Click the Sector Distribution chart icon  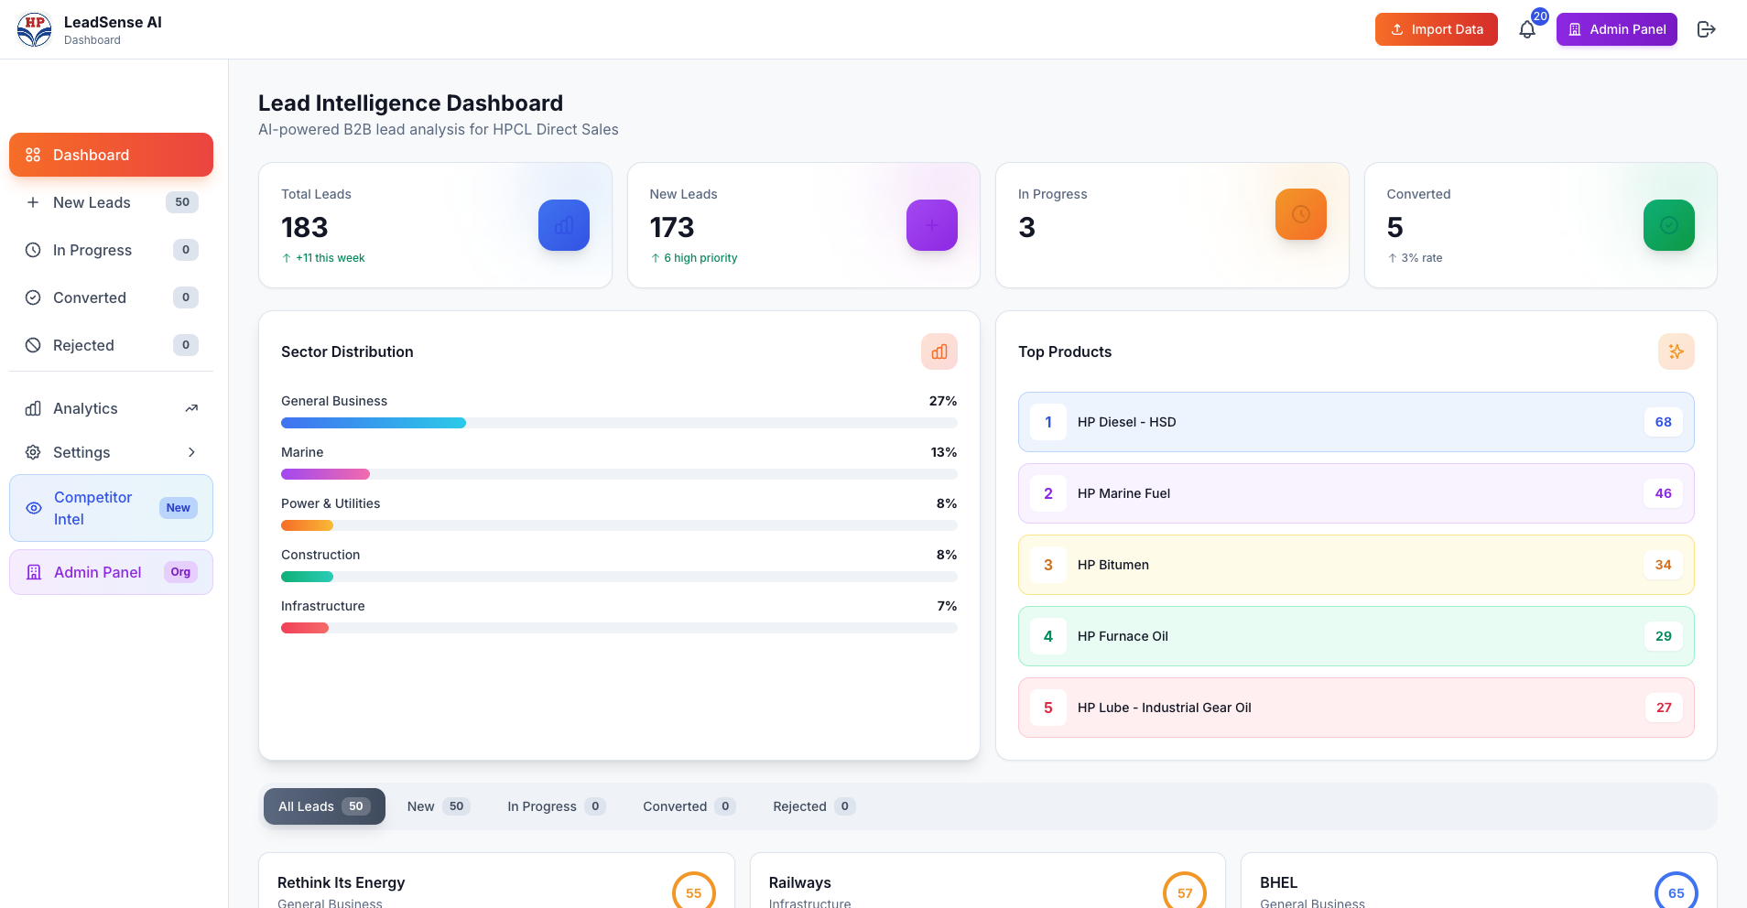939,351
